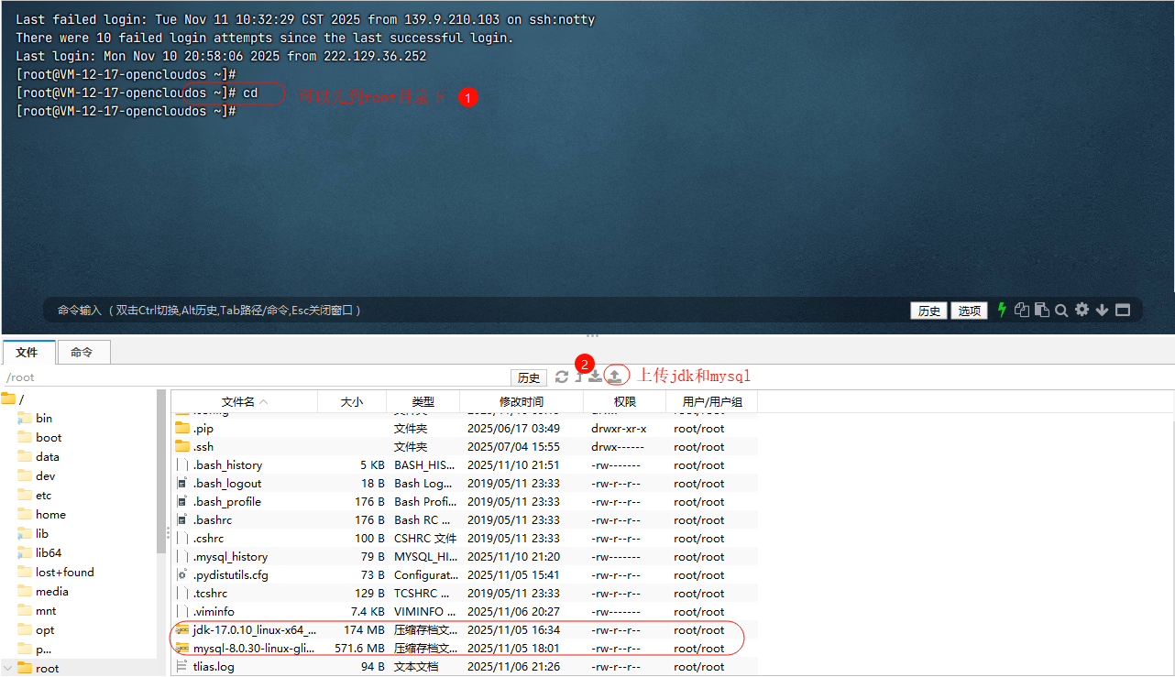This screenshot has width=1175, height=677.
Task: Click the window icon in the terminal toolbar
Action: 1123,311
